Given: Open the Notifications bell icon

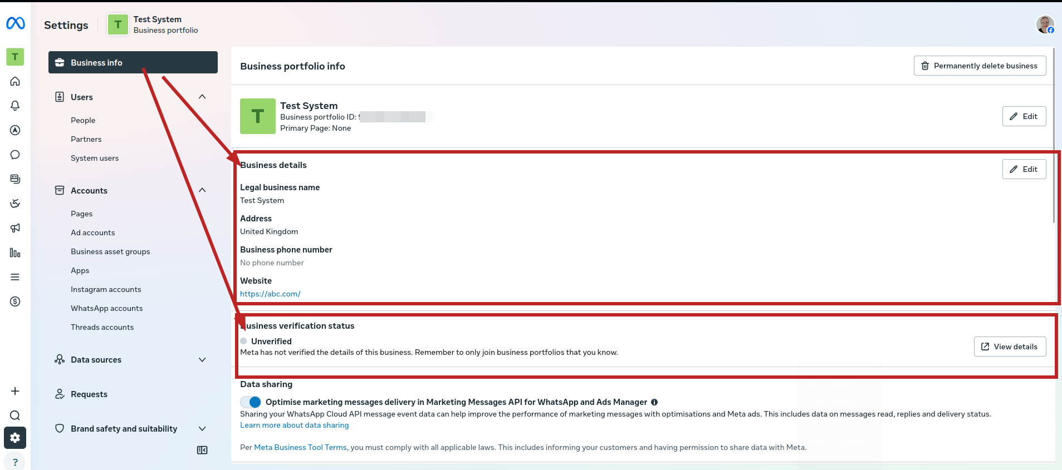Looking at the screenshot, I should pyautogui.click(x=15, y=106).
